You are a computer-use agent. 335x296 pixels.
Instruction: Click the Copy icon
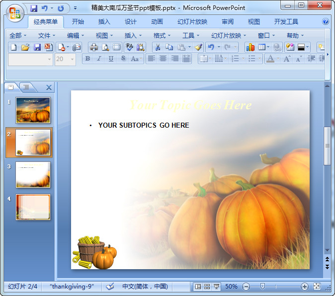click(x=169, y=47)
